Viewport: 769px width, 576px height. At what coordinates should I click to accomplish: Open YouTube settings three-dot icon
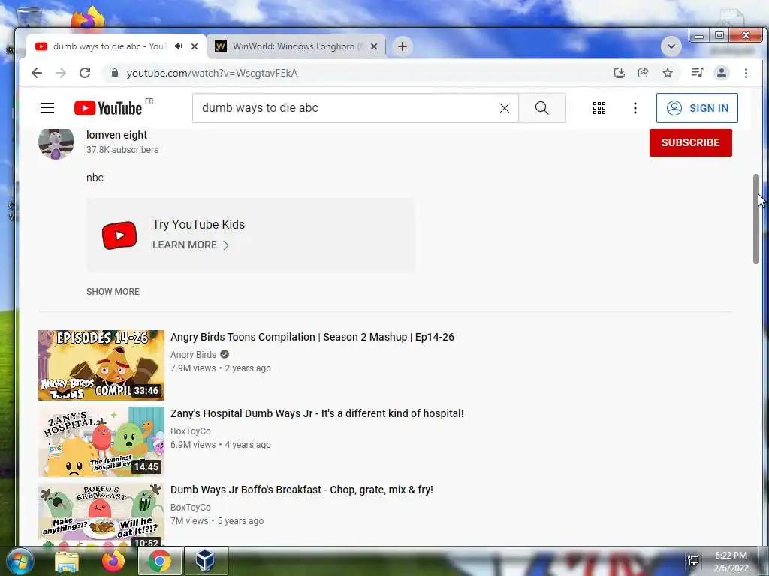pos(635,108)
